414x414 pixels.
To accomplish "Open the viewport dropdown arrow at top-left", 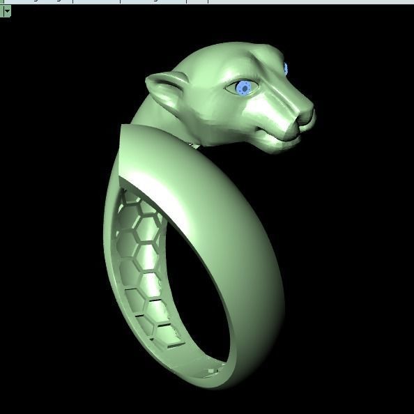I will [7, 11].
